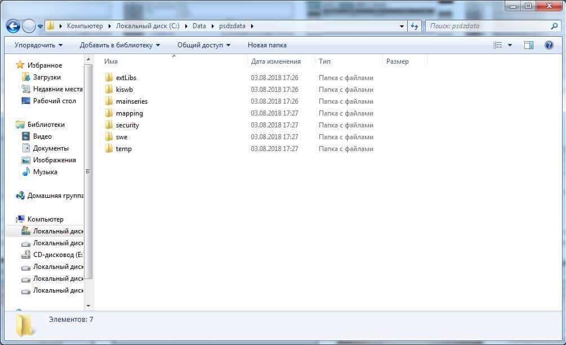This screenshot has height=345, width=566.
Task: Open the Изображения library
Action: click(x=55, y=160)
